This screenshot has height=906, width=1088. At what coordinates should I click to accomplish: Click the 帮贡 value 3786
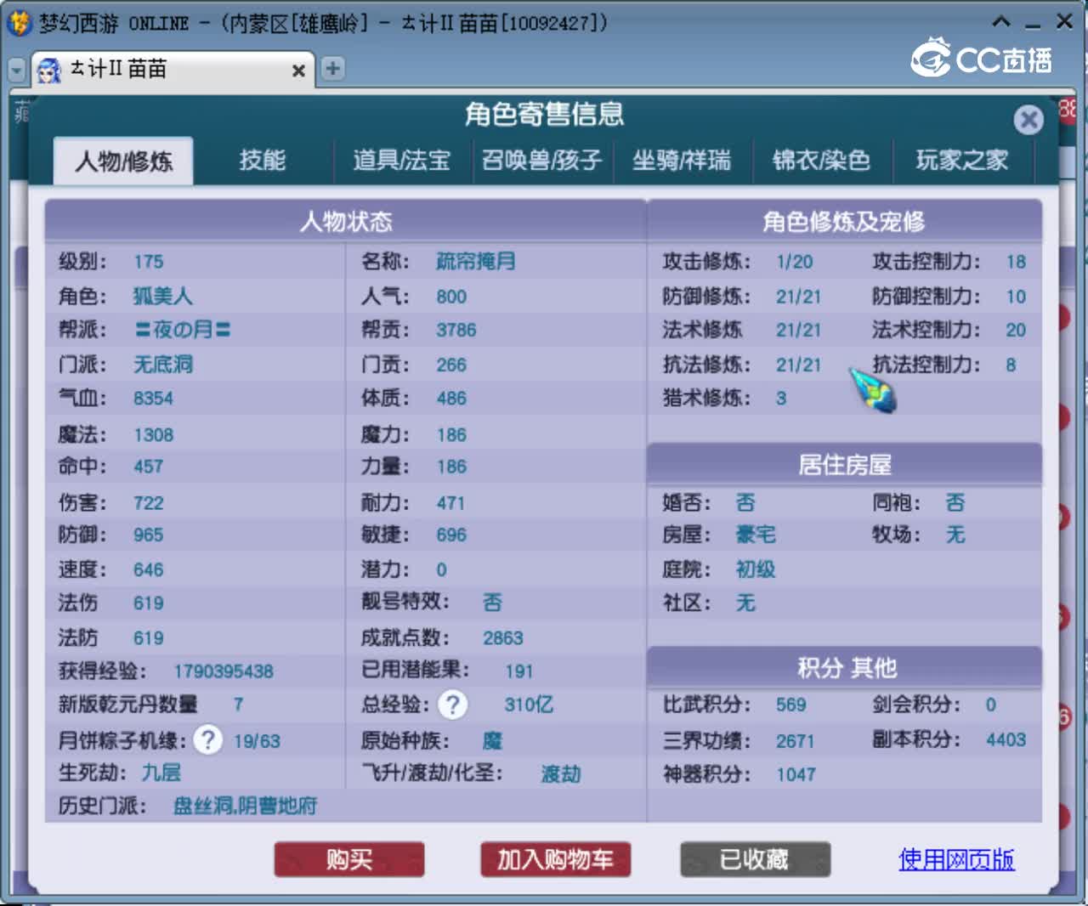(x=456, y=330)
